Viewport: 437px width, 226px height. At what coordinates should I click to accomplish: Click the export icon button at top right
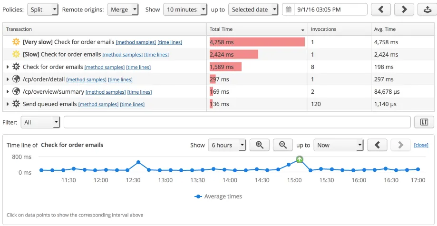click(x=427, y=10)
